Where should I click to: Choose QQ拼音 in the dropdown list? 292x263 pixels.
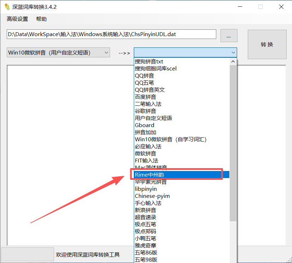[182, 76]
